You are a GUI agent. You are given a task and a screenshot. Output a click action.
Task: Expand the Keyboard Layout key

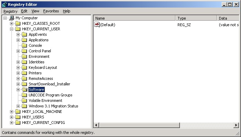(18, 68)
